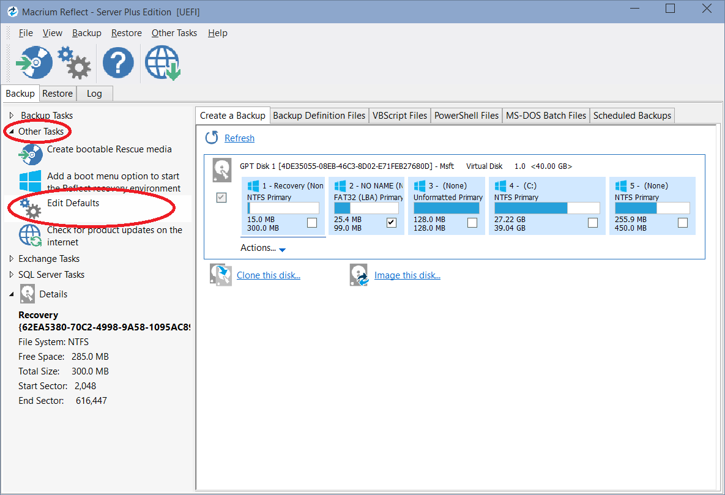Viewport: 725px width, 495px height.
Task: Click the Details disk icon in sidebar
Action: tap(28, 294)
